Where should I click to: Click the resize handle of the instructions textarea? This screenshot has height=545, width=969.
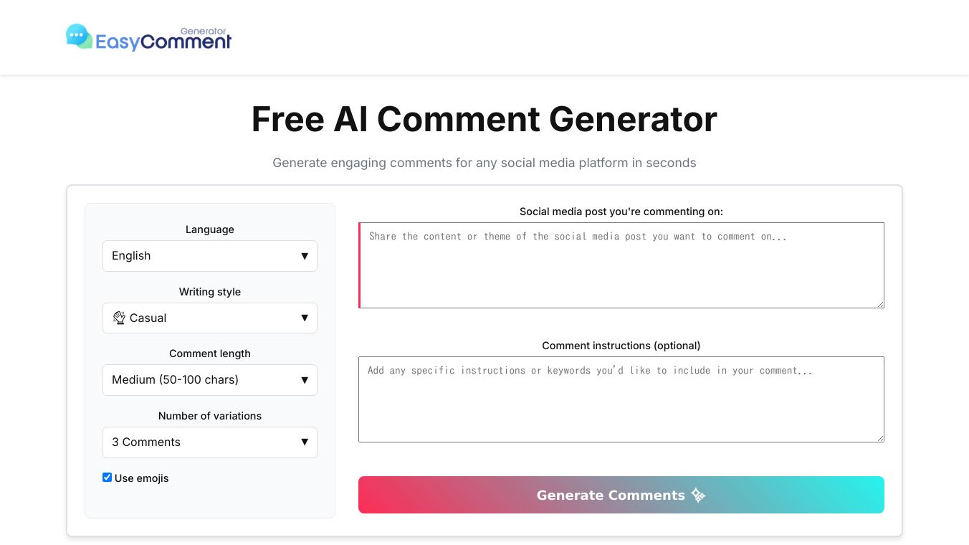879,437
